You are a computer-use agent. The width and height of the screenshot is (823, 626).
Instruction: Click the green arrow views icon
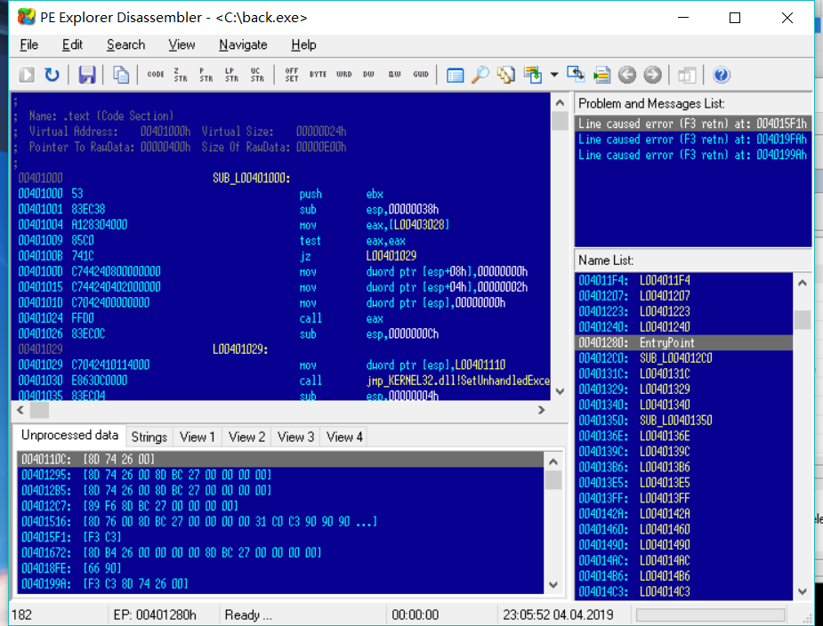coord(533,75)
